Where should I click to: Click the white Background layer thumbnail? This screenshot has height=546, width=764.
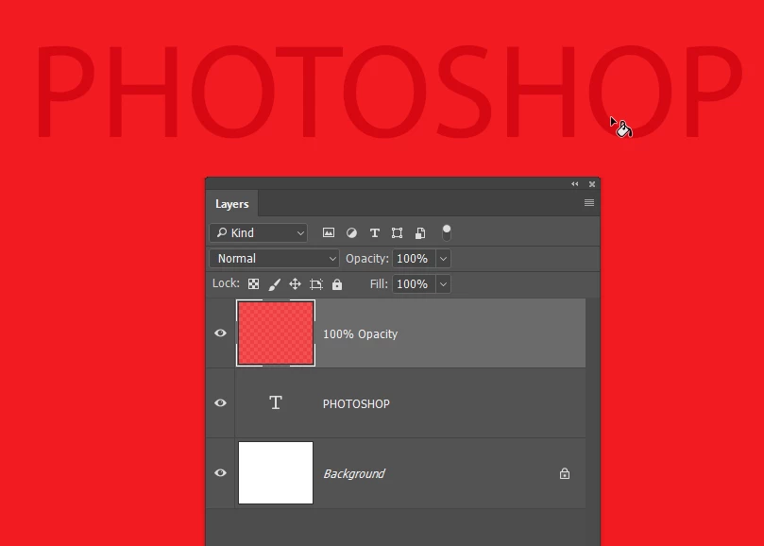[x=276, y=473]
